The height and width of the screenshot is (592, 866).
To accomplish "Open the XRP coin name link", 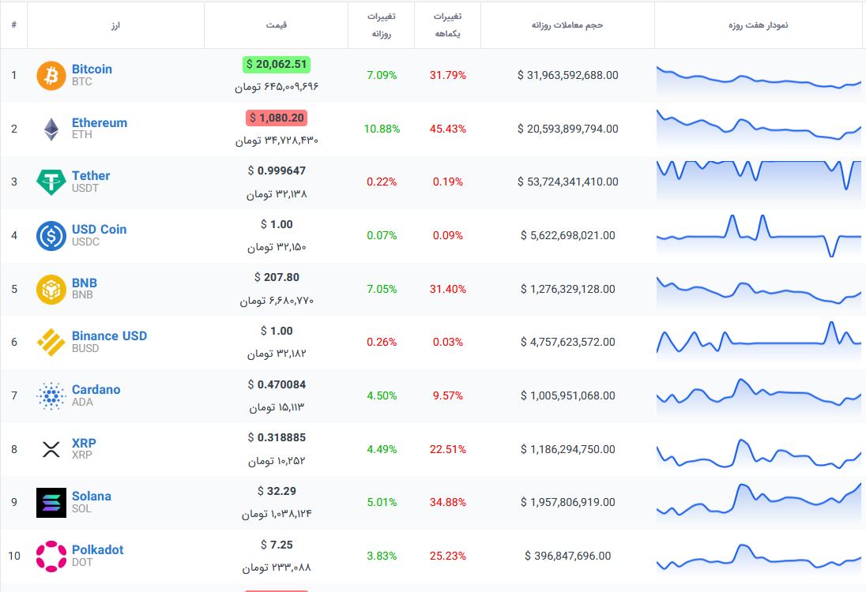I will pyautogui.click(x=84, y=443).
